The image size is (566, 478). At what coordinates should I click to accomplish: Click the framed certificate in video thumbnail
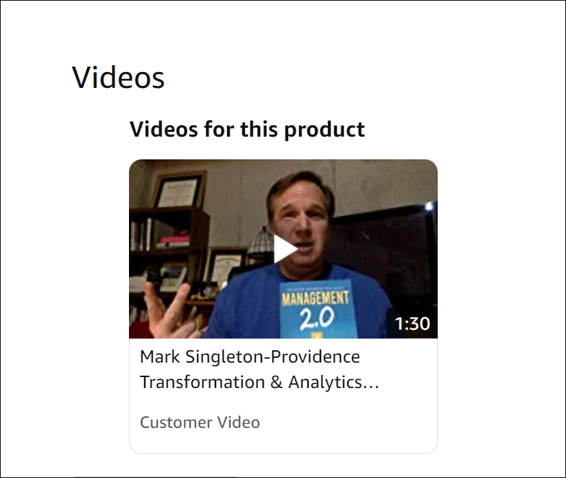(179, 190)
